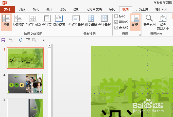Switch to Normal (普通) view
Screen dimensions: 173x117
[6, 22]
